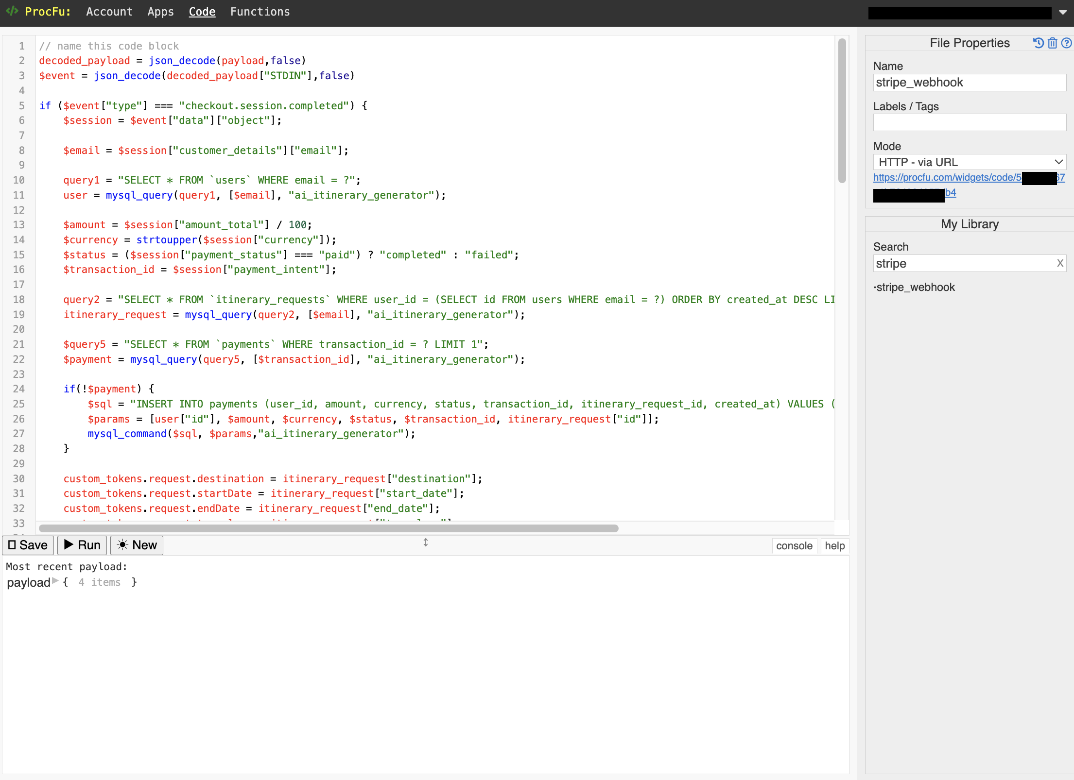Click the black redacted bar in the top header
Viewport: 1074px width, 780px height.
(960, 13)
